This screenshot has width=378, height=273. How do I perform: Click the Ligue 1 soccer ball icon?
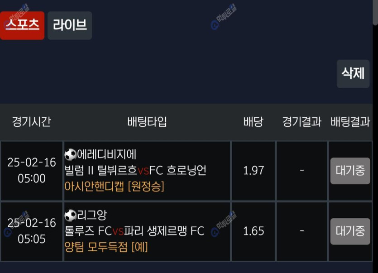point(71,215)
